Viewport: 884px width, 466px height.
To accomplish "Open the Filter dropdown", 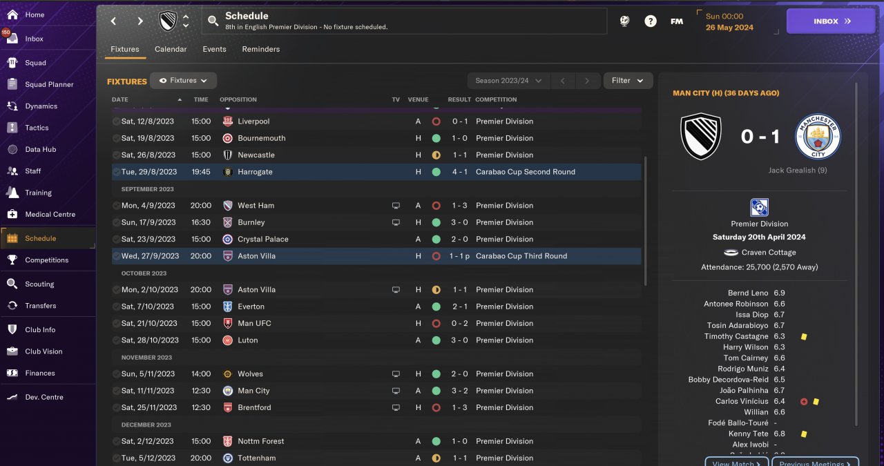I will tap(628, 81).
